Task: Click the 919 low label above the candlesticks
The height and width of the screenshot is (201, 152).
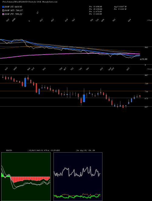Action: (x=6, y=69)
